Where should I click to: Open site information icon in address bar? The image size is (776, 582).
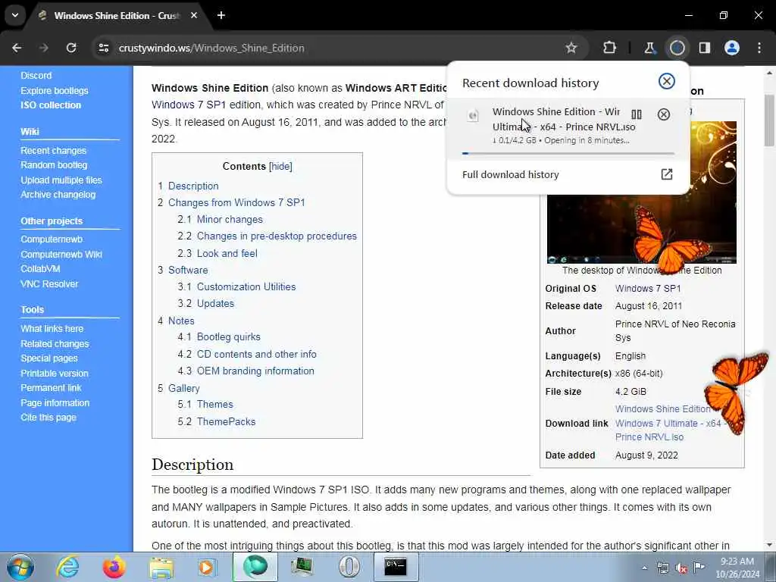103,48
